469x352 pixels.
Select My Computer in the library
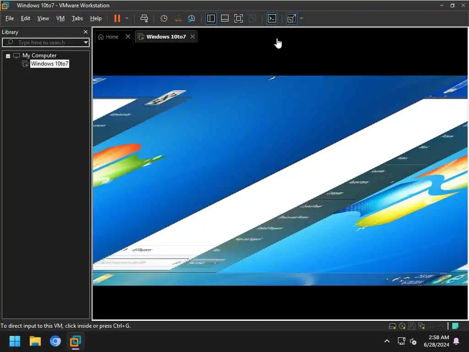pos(39,55)
